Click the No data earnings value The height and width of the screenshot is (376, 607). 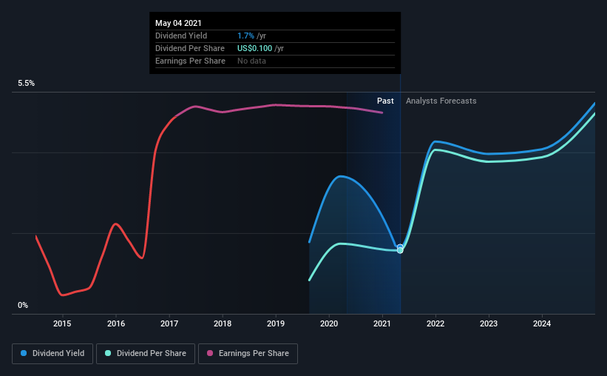click(251, 61)
